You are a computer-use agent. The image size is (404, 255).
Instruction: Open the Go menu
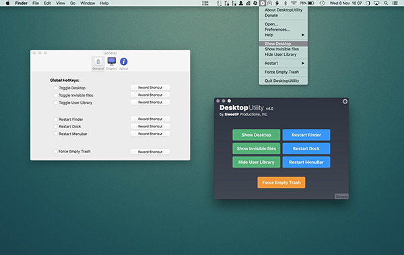pyautogui.click(x=73, y=3)
